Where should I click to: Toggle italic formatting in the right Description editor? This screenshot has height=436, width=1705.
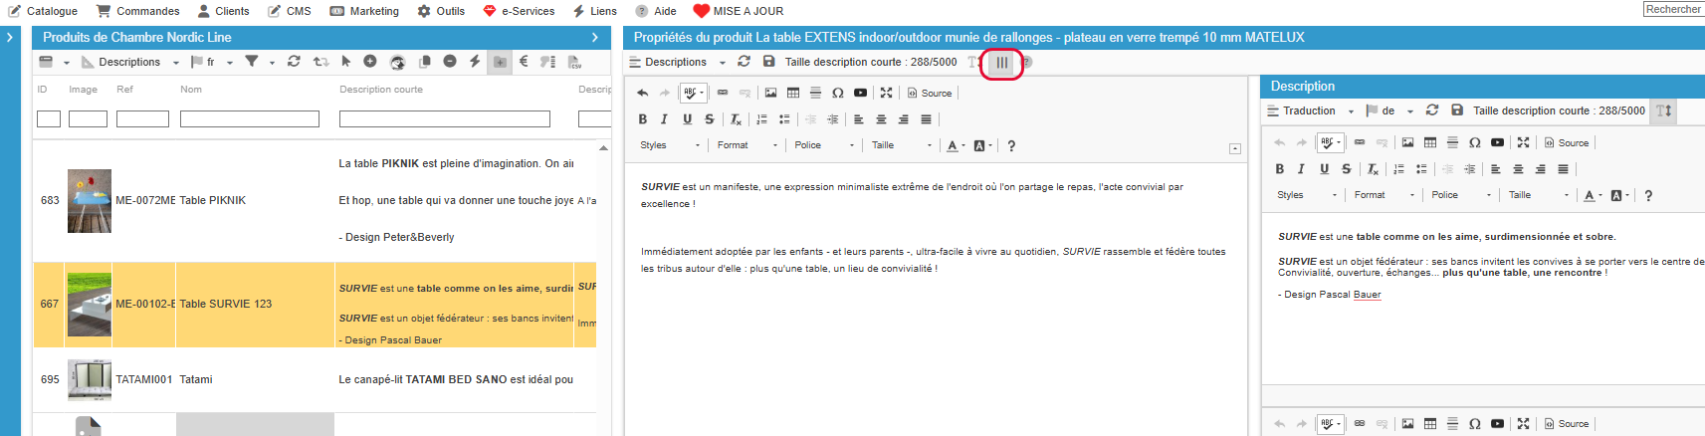click(x=1301, y=169)
